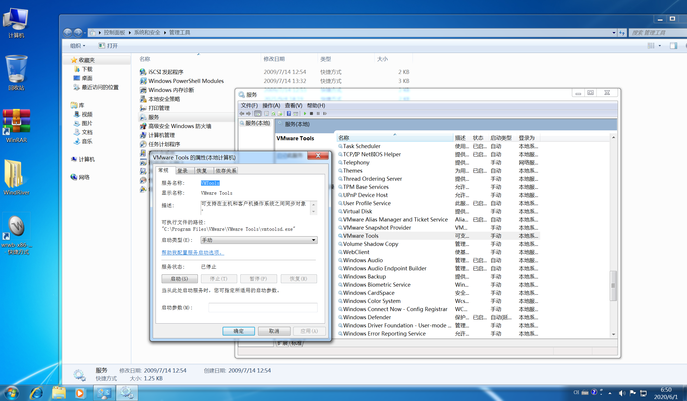The width and height of the screenshot is (687, 401).
Task: Open the WinRAR desktop icon
Action: (x=16, y=126)
